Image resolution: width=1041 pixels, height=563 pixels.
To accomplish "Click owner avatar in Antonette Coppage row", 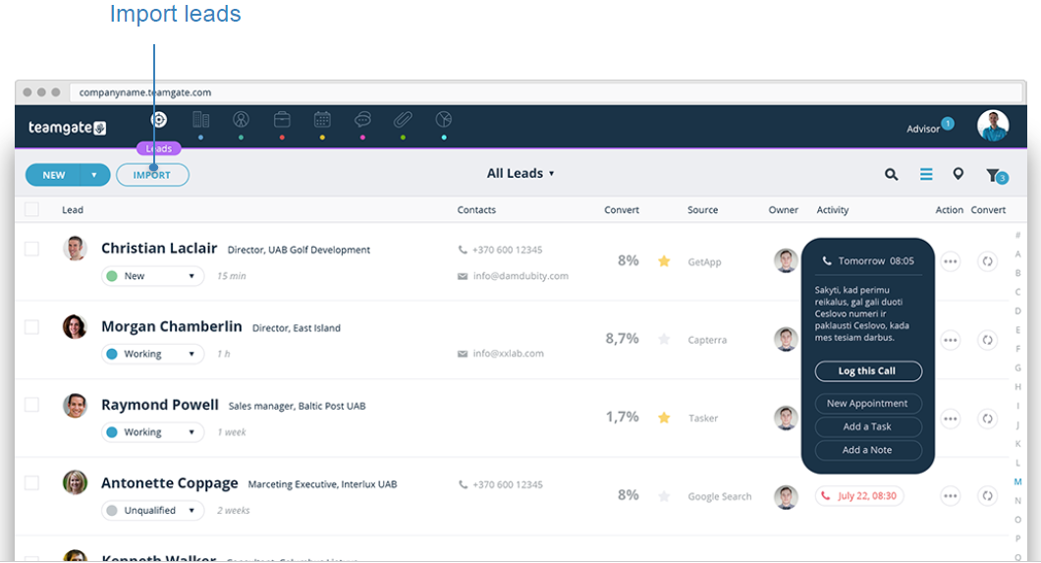I will coord(786,496).
